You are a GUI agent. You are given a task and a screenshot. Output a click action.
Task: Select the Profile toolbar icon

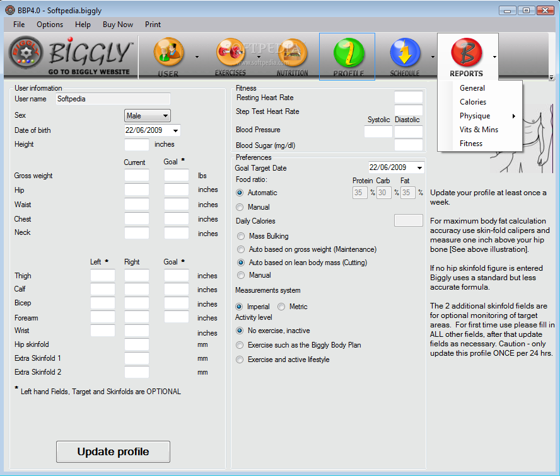pyautogui.click(x=347, y=56)
